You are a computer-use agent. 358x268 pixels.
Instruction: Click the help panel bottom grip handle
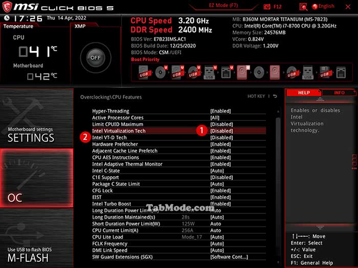[320, 227]
